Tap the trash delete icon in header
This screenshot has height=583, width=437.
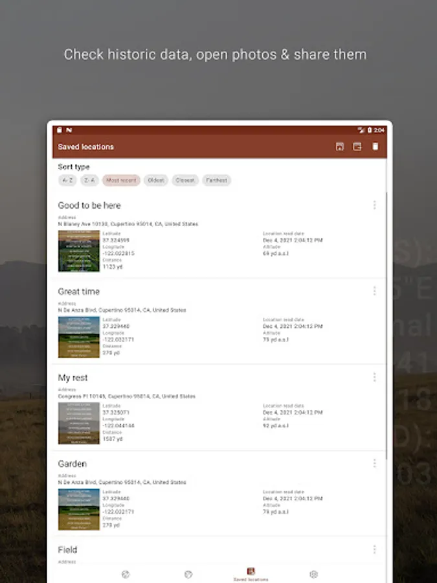pos(375,146)
